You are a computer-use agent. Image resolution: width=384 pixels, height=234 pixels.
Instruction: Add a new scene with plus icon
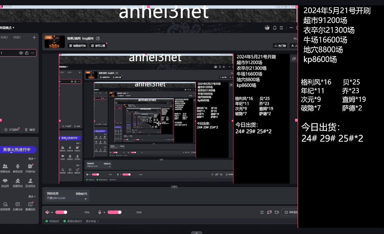(34, 37)
